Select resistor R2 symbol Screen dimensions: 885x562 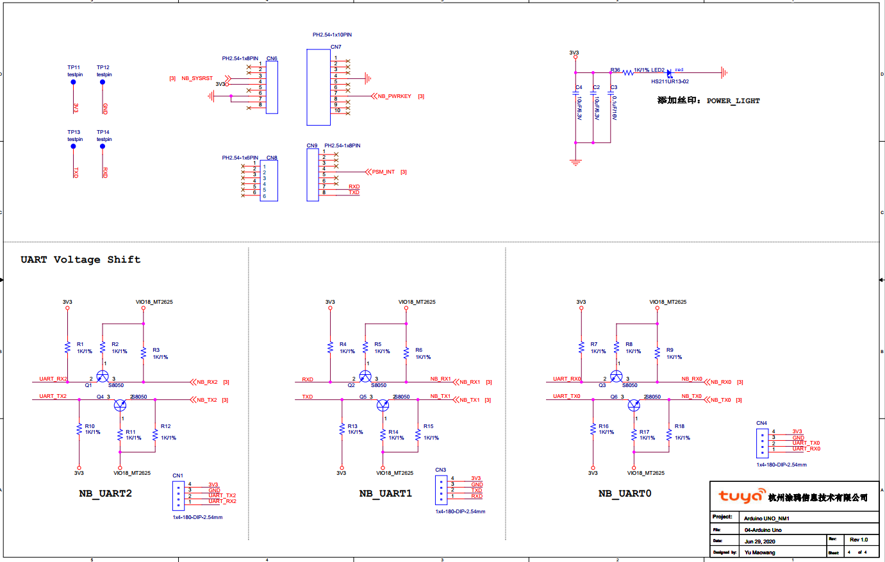coord(103,347)
